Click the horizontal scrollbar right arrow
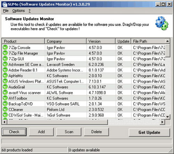Screen dimensions: 174x154 tap(163, 122)
